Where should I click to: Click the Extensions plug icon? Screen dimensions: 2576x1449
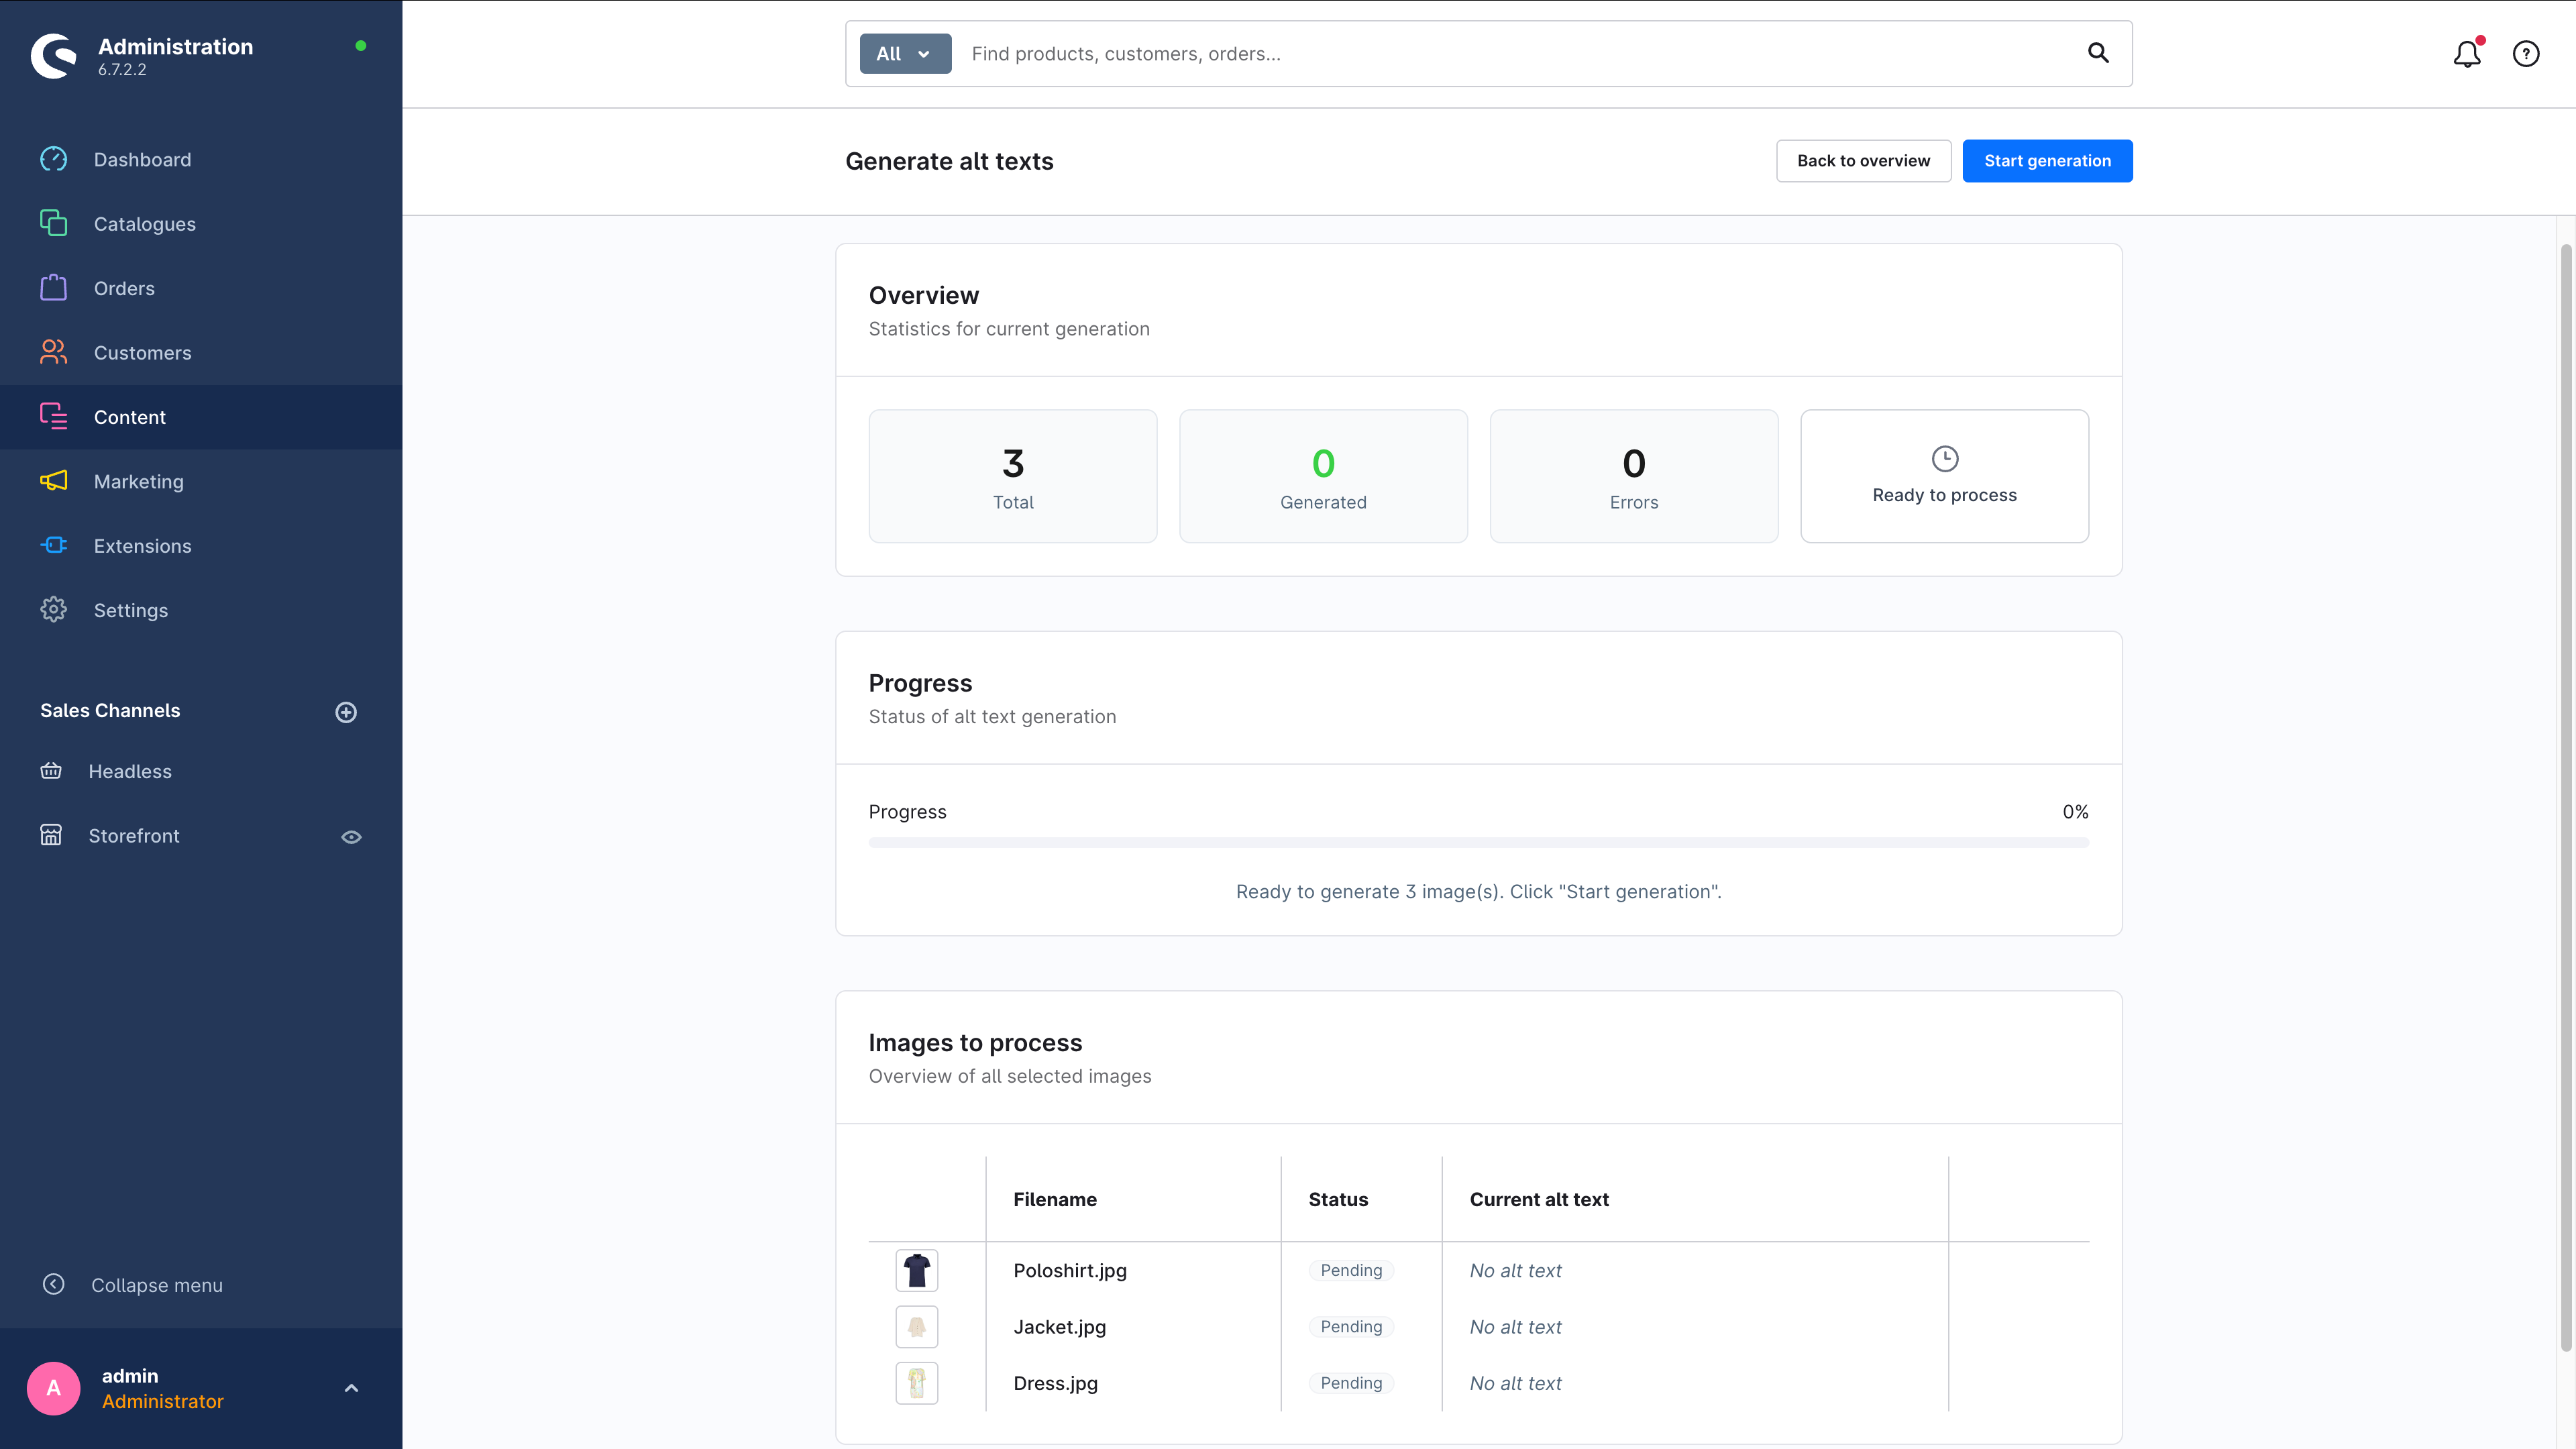pos(54,545)
